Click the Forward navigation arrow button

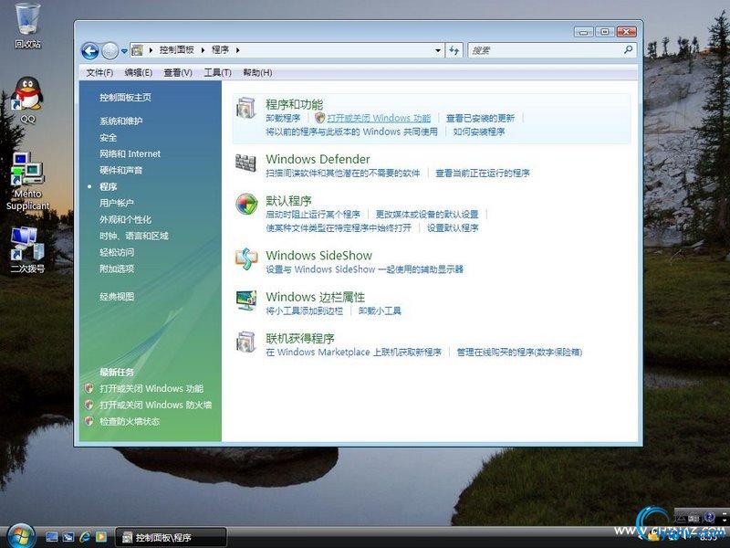click(109, 51)
